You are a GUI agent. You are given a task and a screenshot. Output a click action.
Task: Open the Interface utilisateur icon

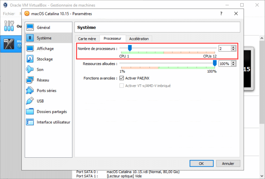tap(30, 122)
